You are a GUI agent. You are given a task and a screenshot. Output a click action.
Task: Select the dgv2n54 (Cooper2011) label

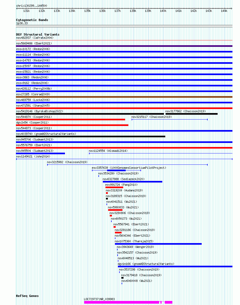pos(32,122)
